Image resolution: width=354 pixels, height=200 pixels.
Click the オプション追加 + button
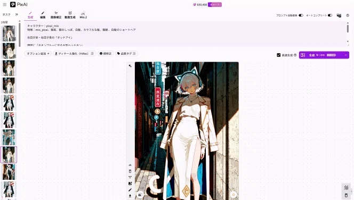38,54
